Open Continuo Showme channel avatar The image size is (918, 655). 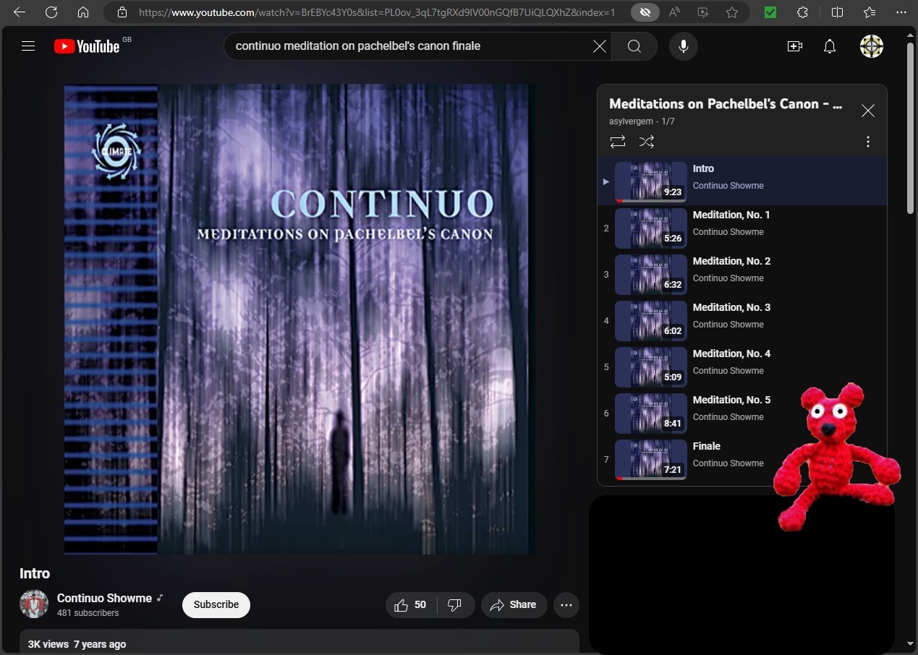pos(34,604)
